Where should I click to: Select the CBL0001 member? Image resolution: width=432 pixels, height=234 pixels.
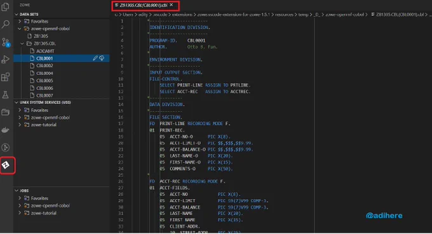pos(44,58)
